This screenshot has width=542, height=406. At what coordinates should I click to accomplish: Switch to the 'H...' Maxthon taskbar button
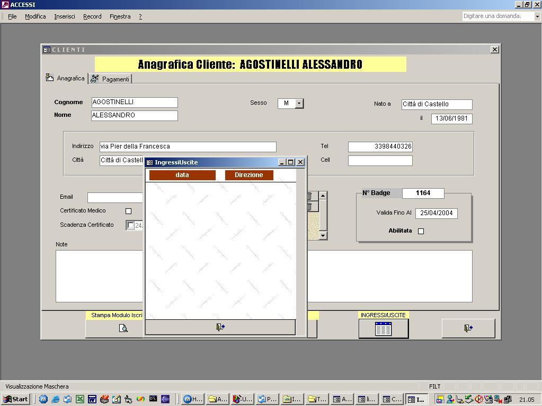point(193,399)
